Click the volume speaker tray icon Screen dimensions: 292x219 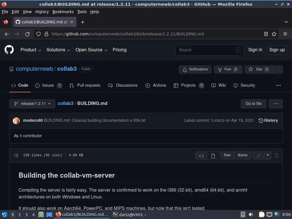pos(251,214)
